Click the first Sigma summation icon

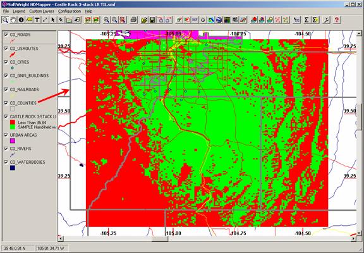tap(306, 20)
